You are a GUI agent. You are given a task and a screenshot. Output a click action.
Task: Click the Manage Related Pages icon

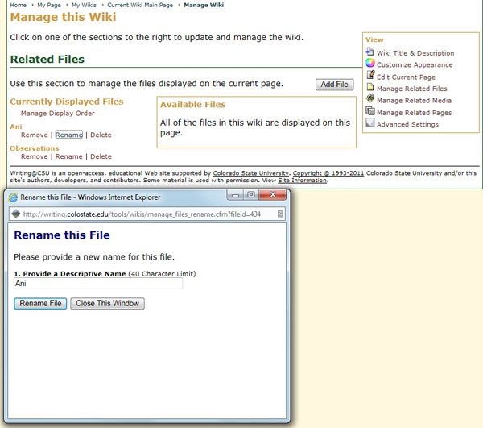click(369, 112)
